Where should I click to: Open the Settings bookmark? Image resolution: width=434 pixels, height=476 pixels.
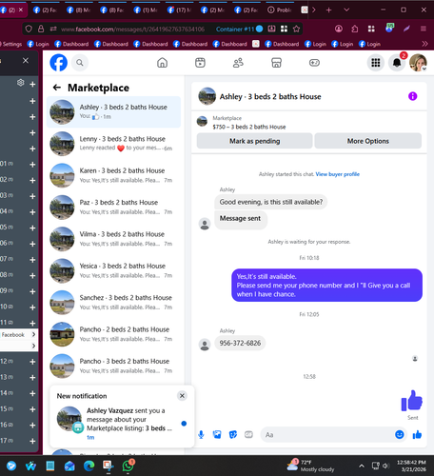coord(11,44)
